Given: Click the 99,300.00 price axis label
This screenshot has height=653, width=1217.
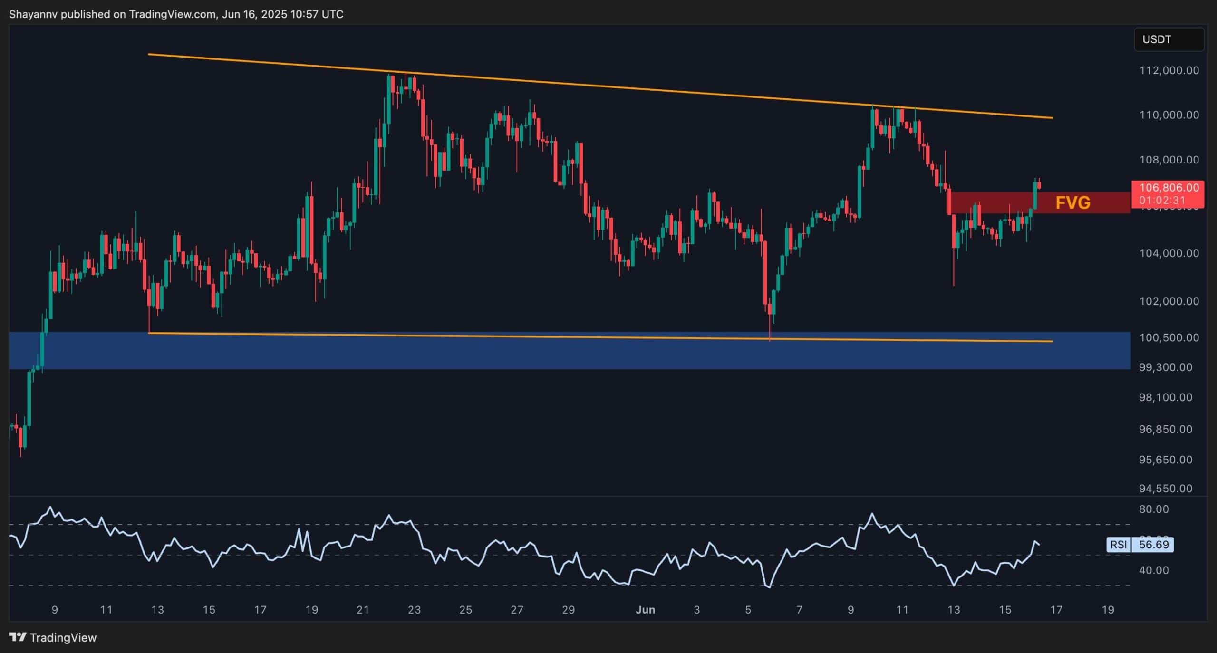Looking at the screenshot, I should 1166,367.
